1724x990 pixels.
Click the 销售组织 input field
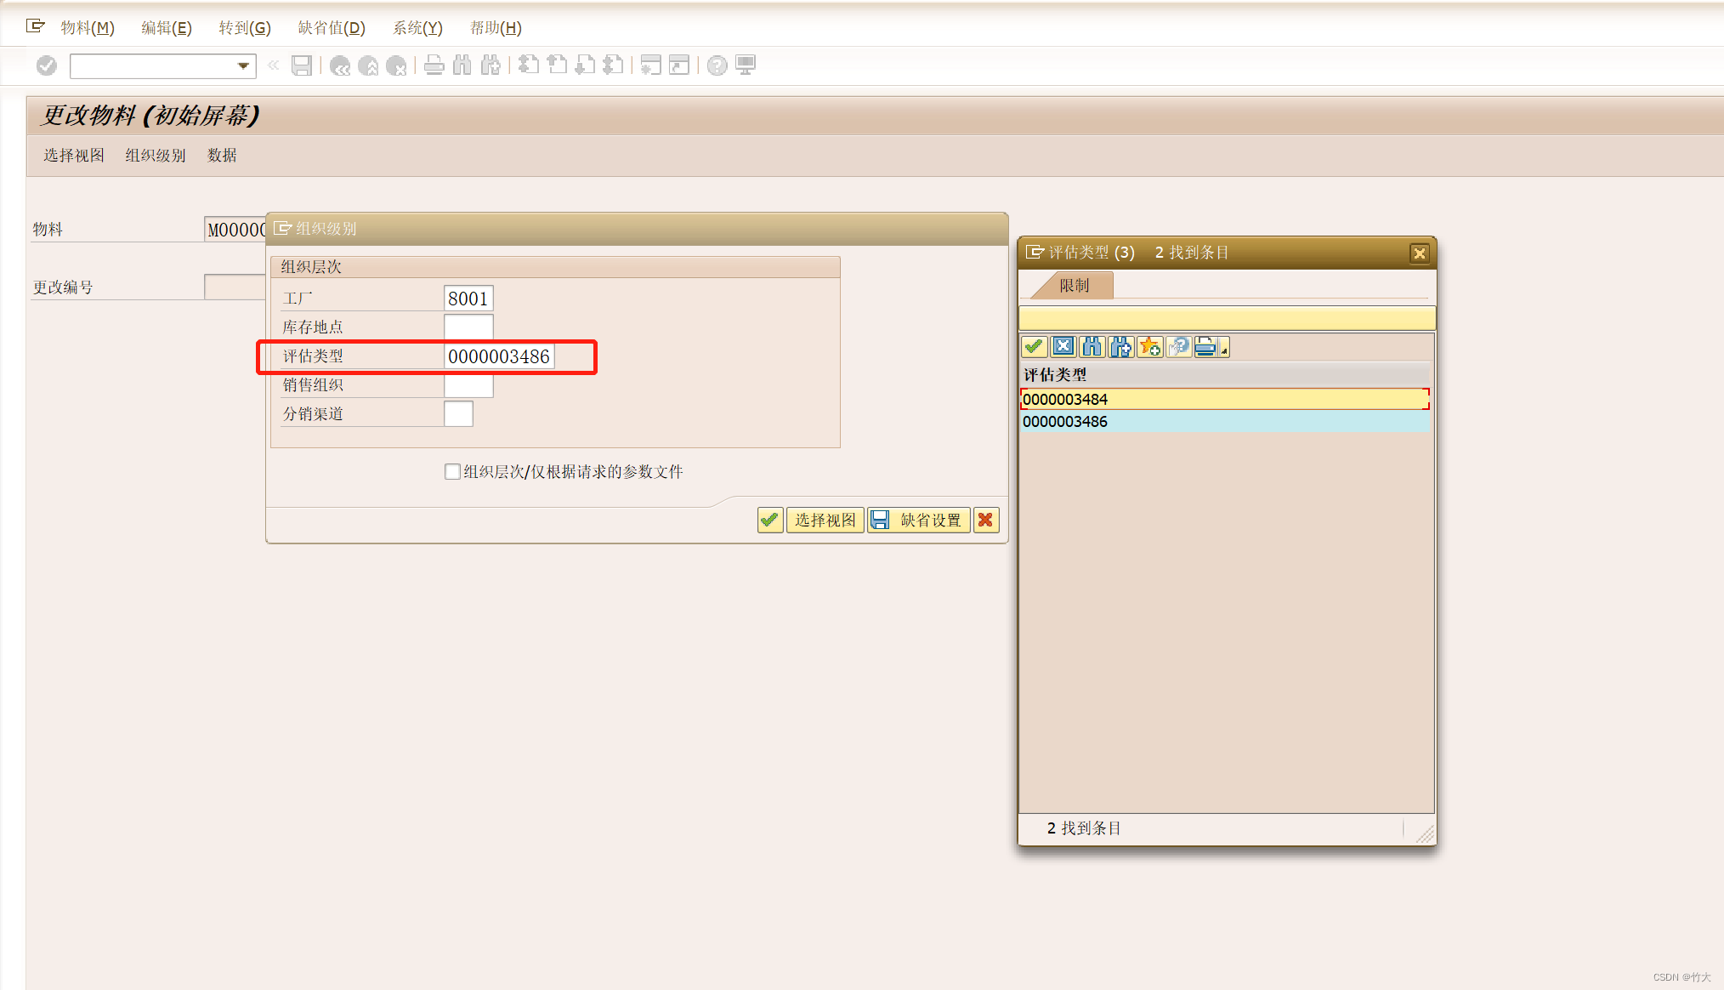[x=468, y=385]
